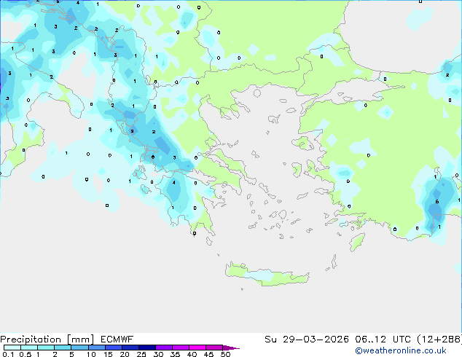Click the island of Rhodes on the map
The image size is (462, 357).
357,242
